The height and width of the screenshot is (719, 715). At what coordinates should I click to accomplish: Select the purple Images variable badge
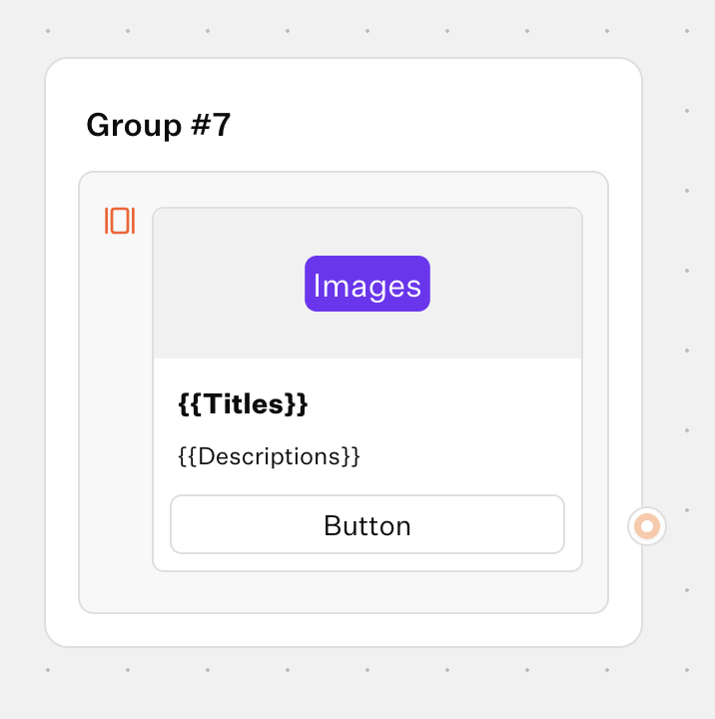tap(367, 284)
